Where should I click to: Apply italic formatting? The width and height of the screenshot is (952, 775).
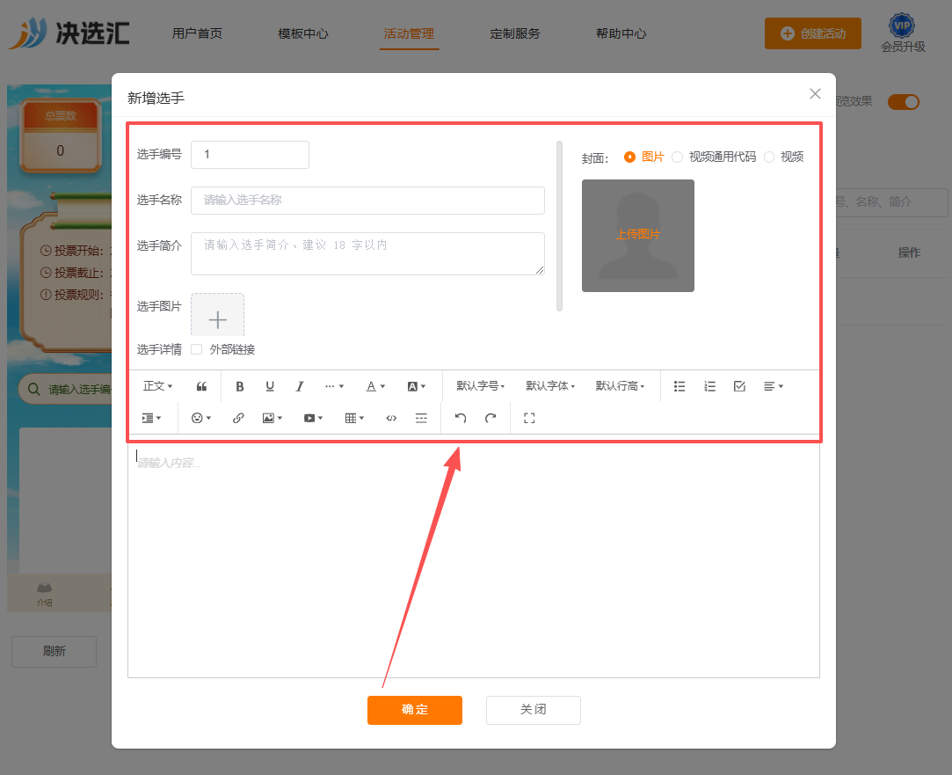(300, 386)
